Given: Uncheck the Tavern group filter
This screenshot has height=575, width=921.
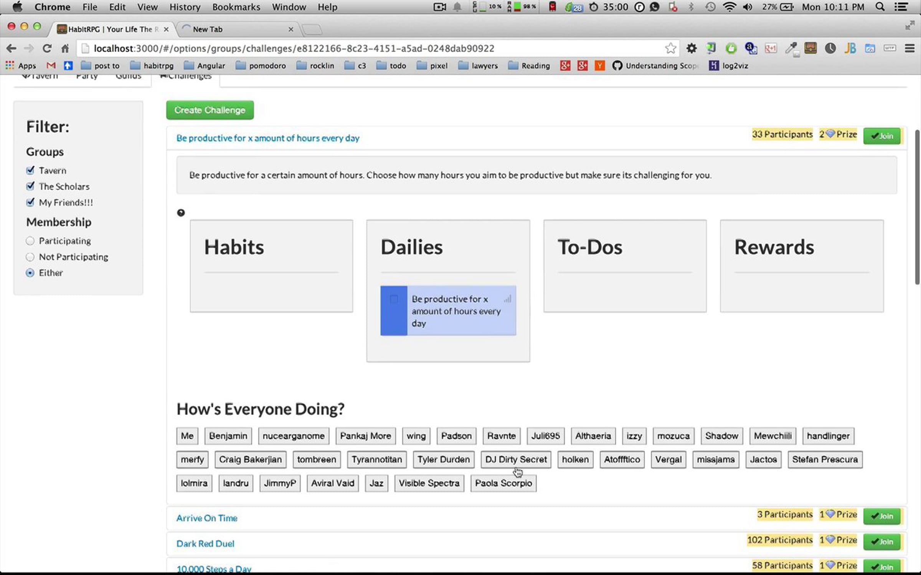Looking at the screenshot, I should 30,170.
